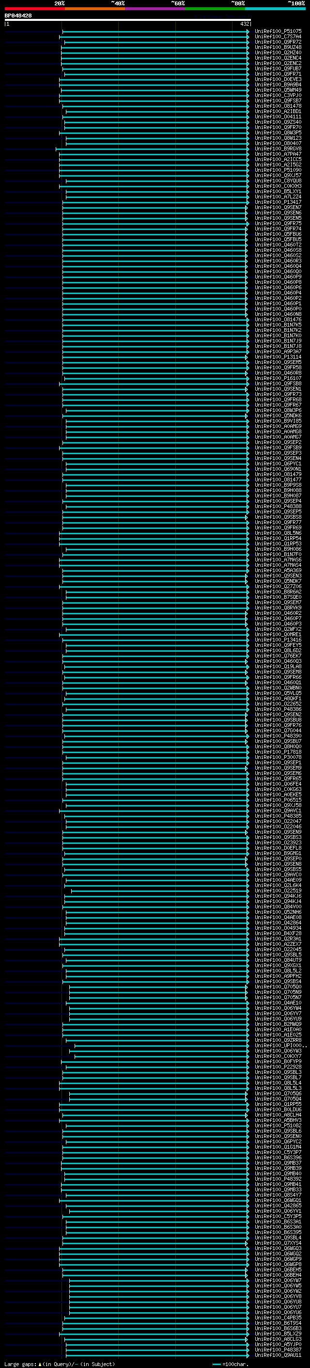This screenshot has height=1368, width=310.
Task: Select the UniRef100_Q9SEN3 label
Action: pyautogui.click(x=278, y=576)
